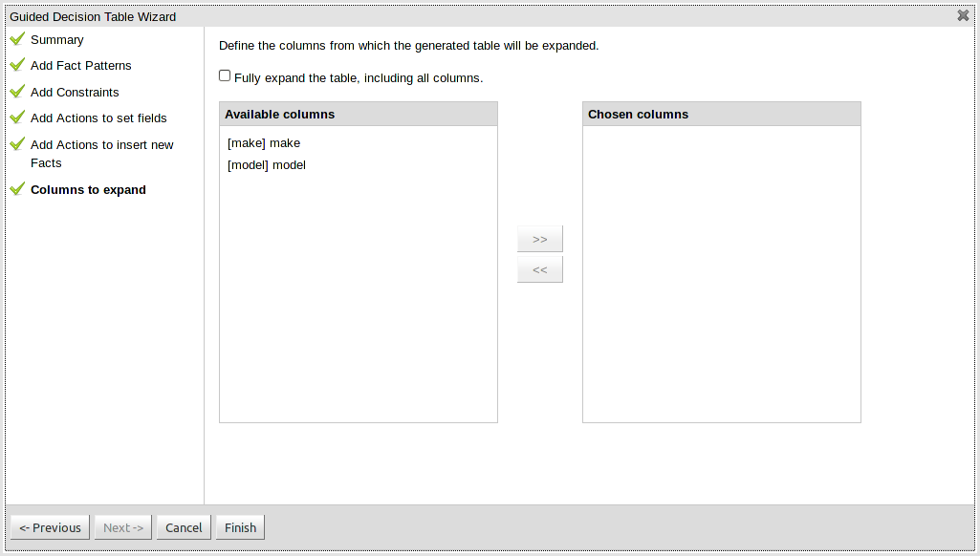Click the checkmark next to Columns to expand

click(x=16, y=189)
